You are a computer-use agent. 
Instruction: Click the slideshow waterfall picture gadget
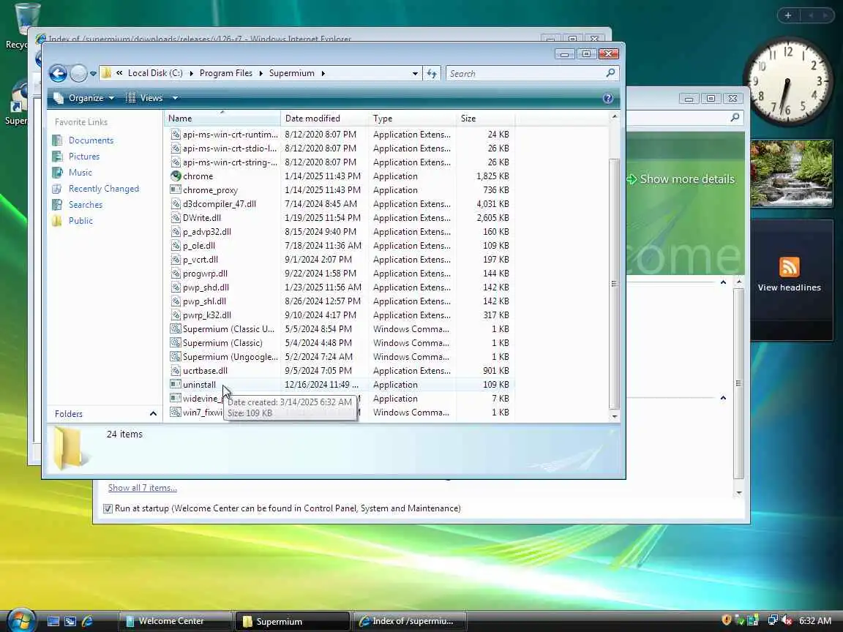tap(791, 173)
